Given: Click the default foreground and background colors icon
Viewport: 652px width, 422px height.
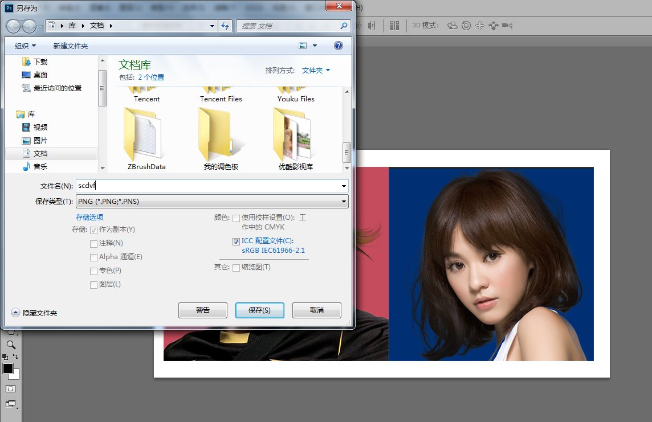Looking at the screenshot, I should 5,357.
